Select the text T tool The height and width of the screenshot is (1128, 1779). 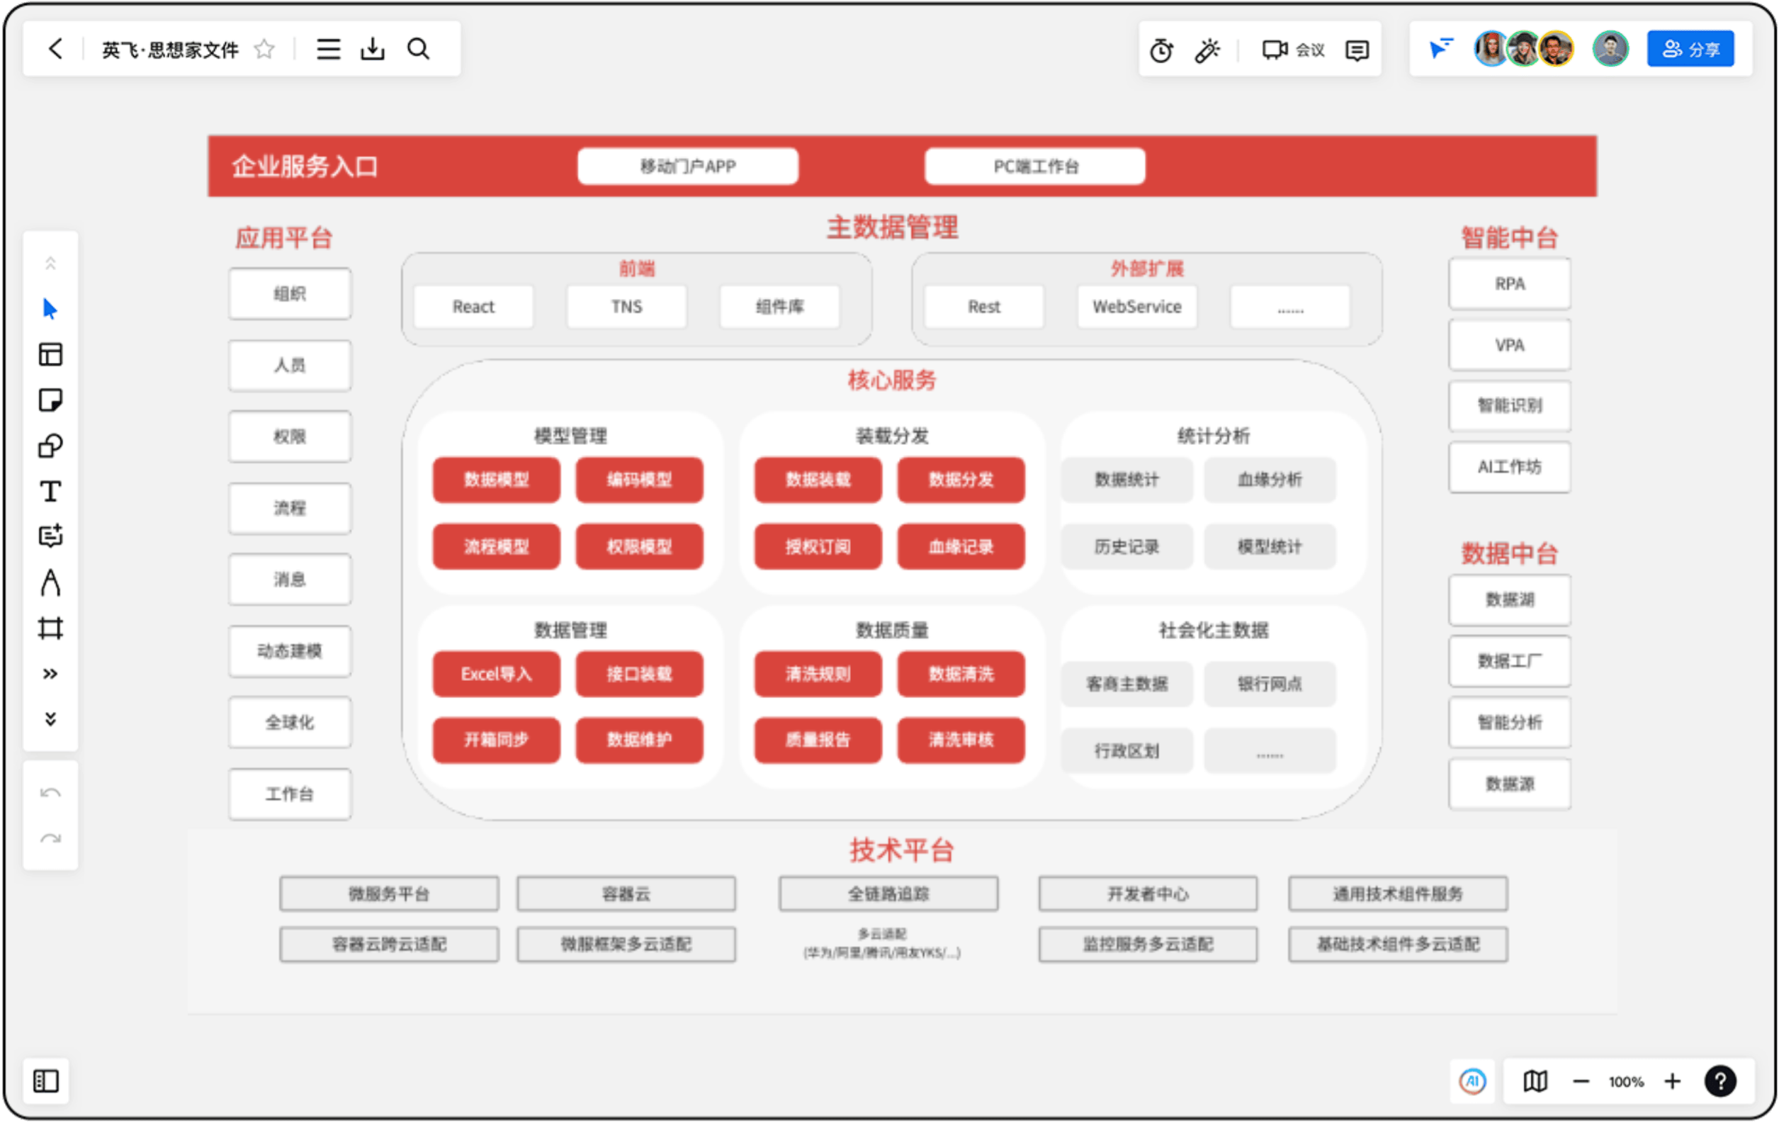pyautogui.click(x=50, y=491)
